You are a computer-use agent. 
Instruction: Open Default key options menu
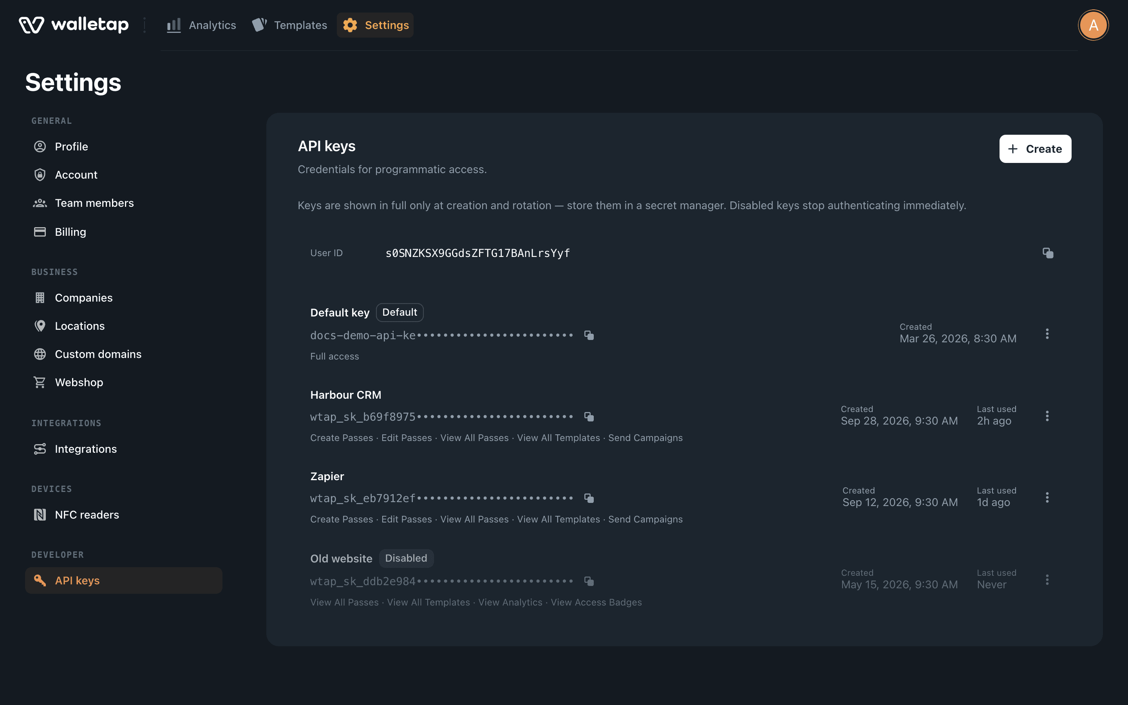click(1047, 334)
